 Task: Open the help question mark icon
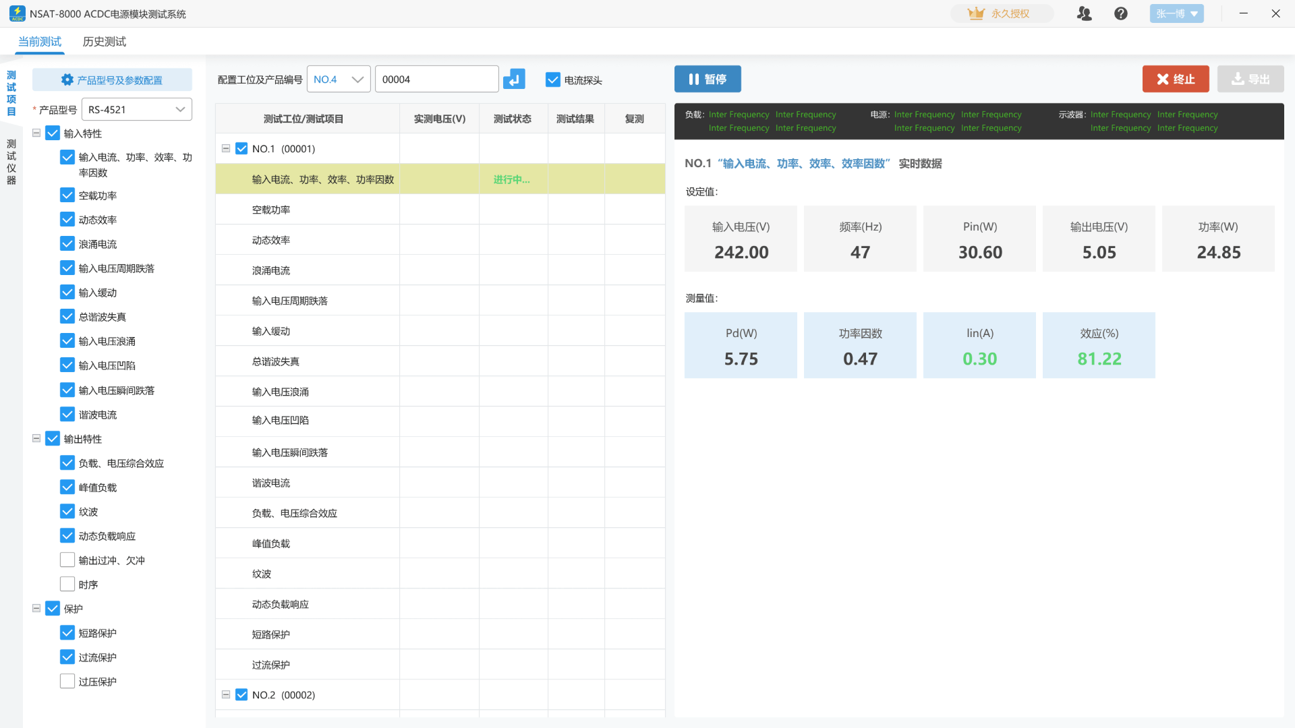1120,13
